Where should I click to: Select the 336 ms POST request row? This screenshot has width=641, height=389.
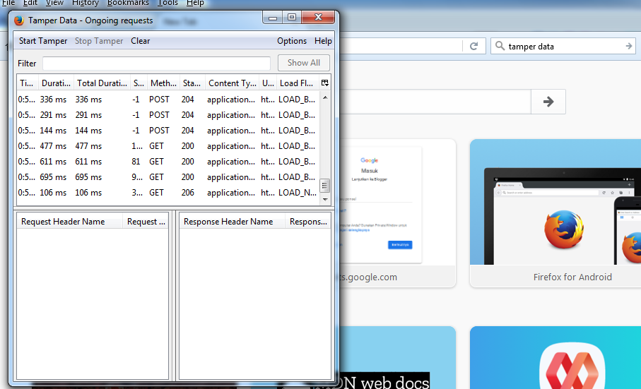tap(168, 99)
